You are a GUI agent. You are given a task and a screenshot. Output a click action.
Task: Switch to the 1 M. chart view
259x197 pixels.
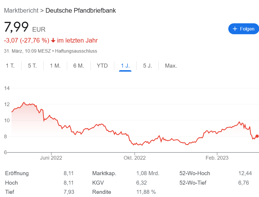tap(55, 66)
